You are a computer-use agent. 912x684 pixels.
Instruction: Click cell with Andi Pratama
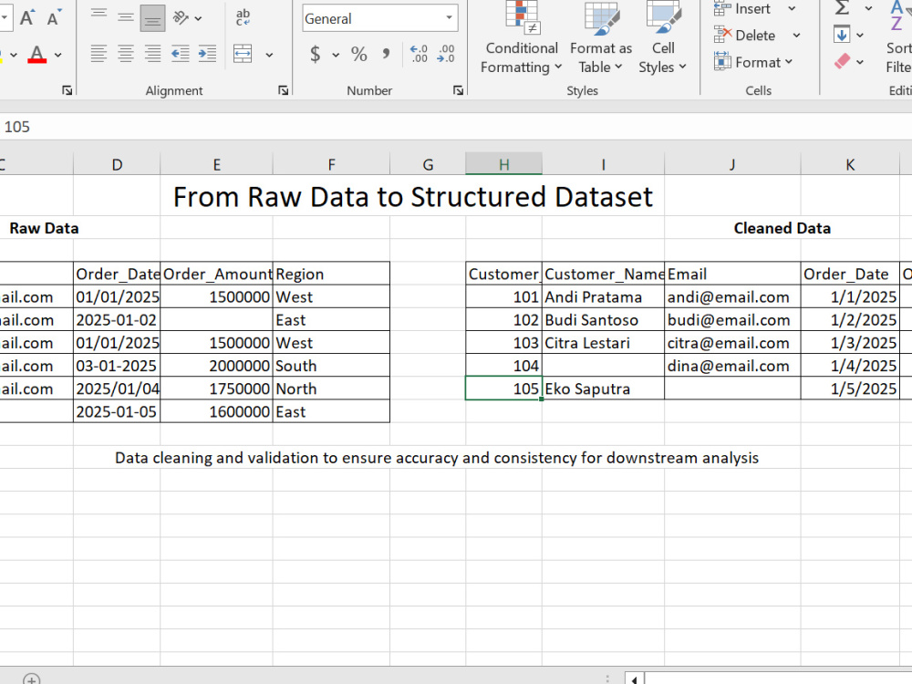click(x=603, y=296)
